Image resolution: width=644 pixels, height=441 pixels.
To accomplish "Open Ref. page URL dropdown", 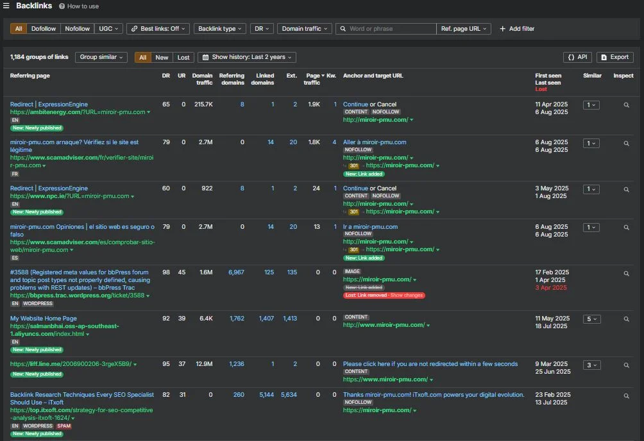I will 464,29.
